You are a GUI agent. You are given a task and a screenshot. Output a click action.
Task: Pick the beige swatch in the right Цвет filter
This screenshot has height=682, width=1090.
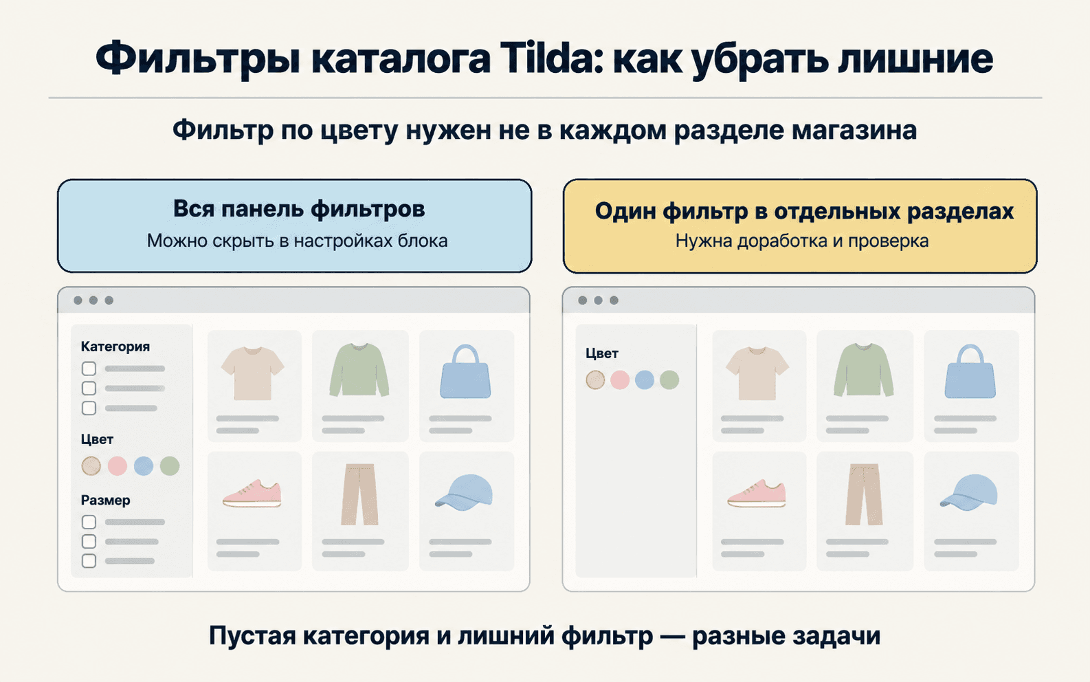595,379
